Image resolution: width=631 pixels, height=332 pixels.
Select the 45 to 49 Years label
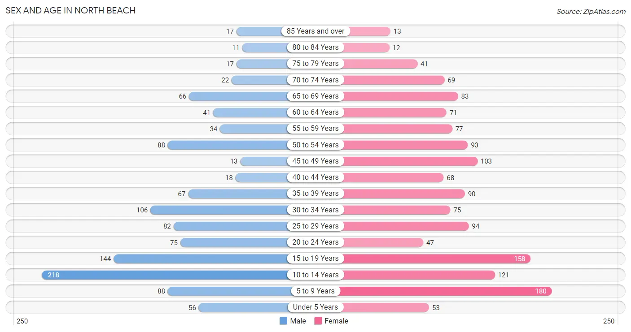(315, 161)
